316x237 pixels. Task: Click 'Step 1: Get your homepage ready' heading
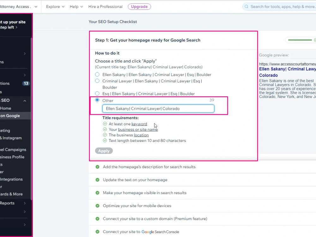[x=148, y=40]
